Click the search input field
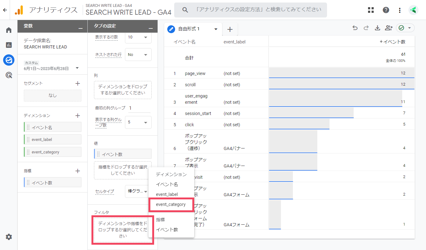The image size is (426, 250). coord(251,10)
